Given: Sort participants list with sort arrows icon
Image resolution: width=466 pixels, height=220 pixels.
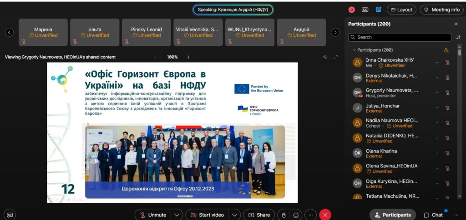Looking at the screenshot, I should tap(458, 37).
